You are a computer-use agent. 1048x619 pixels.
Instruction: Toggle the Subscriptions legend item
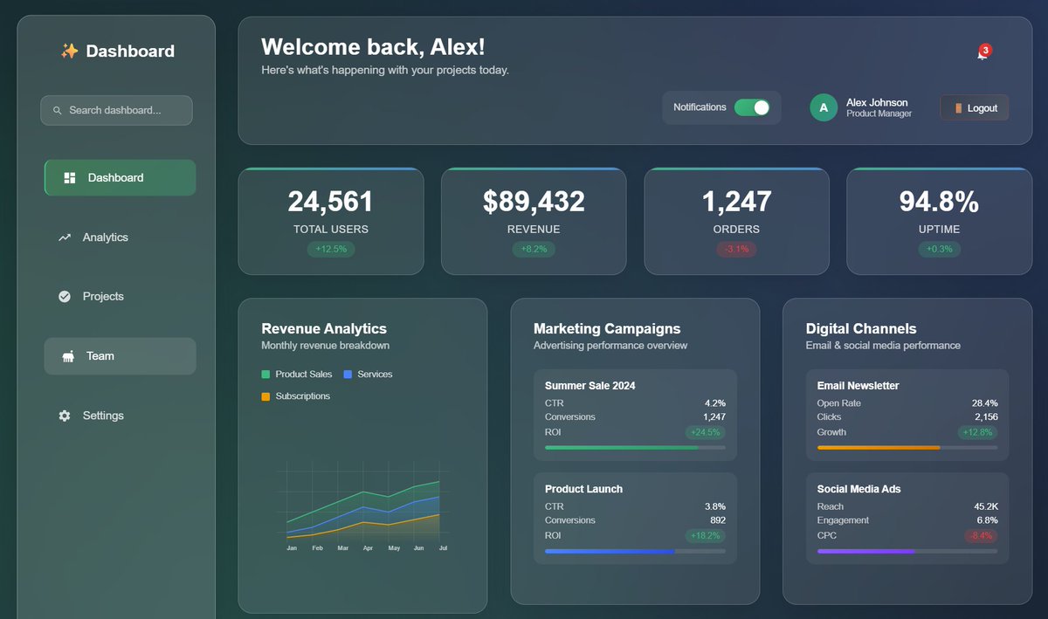click(293, 395)
